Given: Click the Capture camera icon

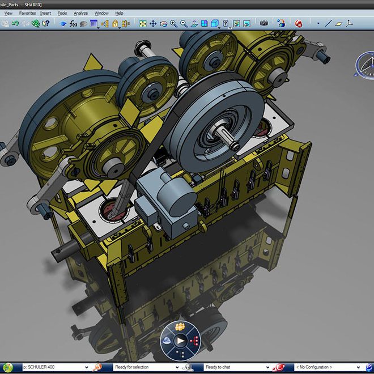Looking at the screenshot, I should click(263, 24).
